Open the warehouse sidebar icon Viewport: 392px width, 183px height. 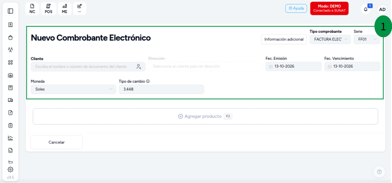click(10, 75)
